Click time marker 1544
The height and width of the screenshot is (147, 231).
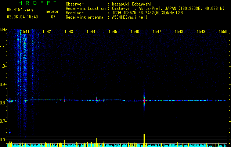click(91, 32)
